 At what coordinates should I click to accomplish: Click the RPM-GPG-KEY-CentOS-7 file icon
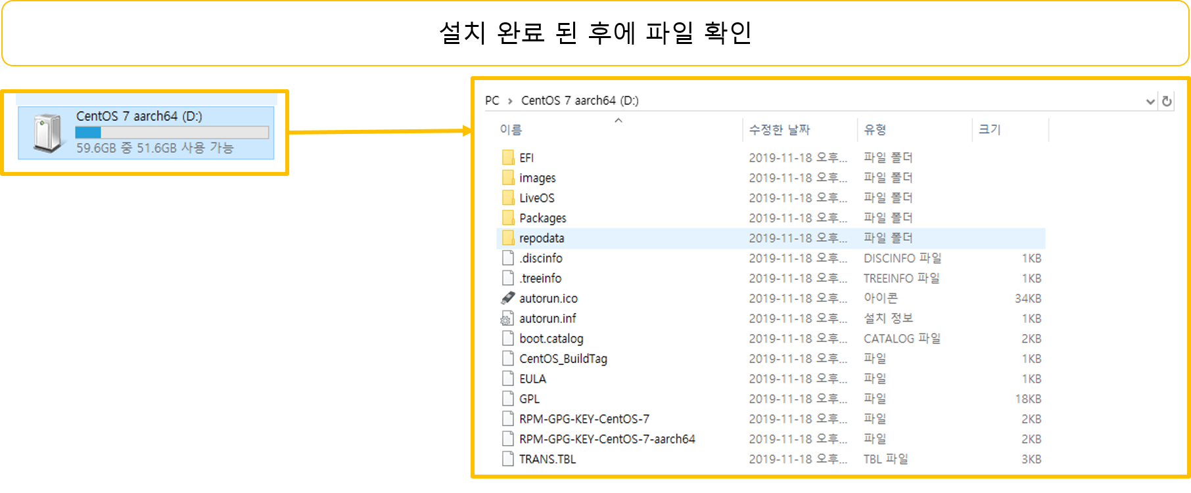click(508, 419)
